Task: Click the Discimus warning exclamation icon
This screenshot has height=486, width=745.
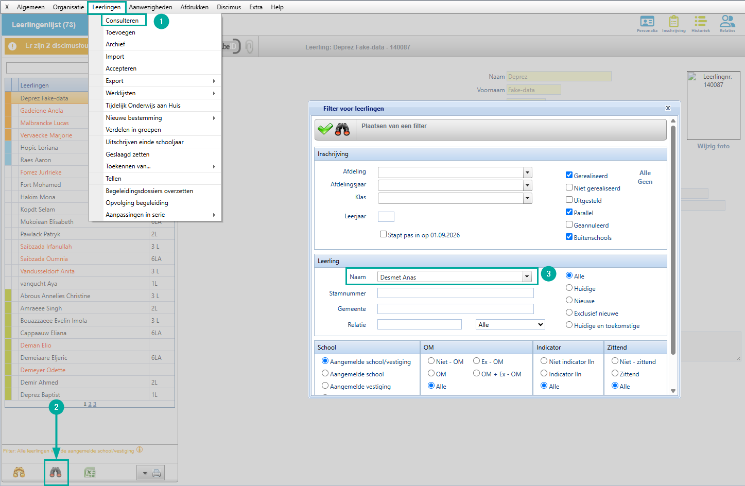Action: click(x=12, y=46)
